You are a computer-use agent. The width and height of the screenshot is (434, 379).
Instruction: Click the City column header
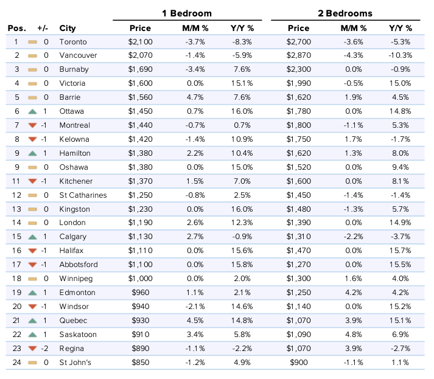[68, 28]
